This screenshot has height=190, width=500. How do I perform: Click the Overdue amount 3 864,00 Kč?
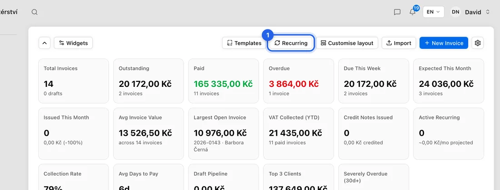[293, 84]
